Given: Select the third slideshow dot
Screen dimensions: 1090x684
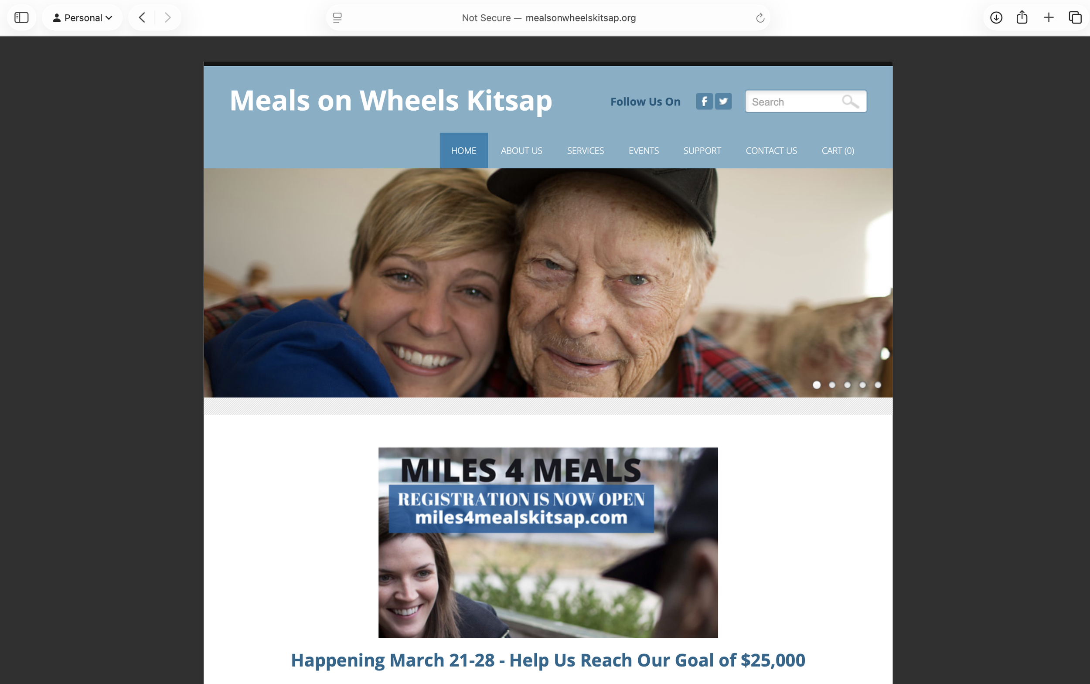Looking at the screenshot, I should 847,385.
